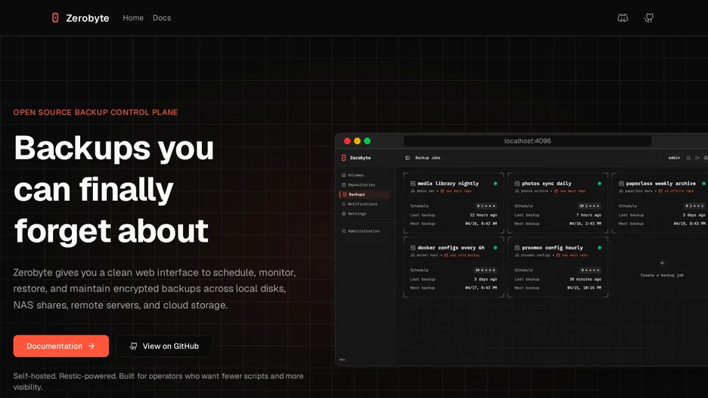Click the green status dot on docker configs every 6h
Image resolution: width=708 pixels, height=398 pixels.
pyautogui.click(x=495, y=248)
